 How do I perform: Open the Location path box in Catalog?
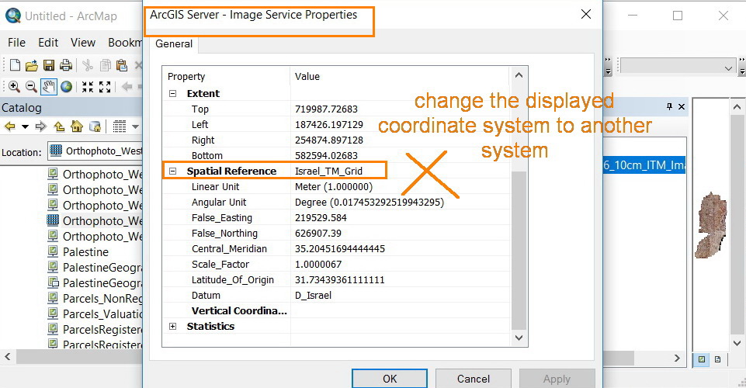(x=95, y=151)
